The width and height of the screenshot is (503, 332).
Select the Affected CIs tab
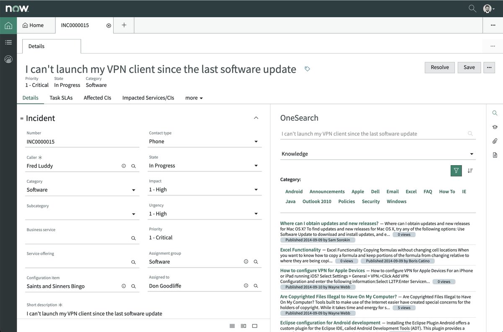[97, 98]
